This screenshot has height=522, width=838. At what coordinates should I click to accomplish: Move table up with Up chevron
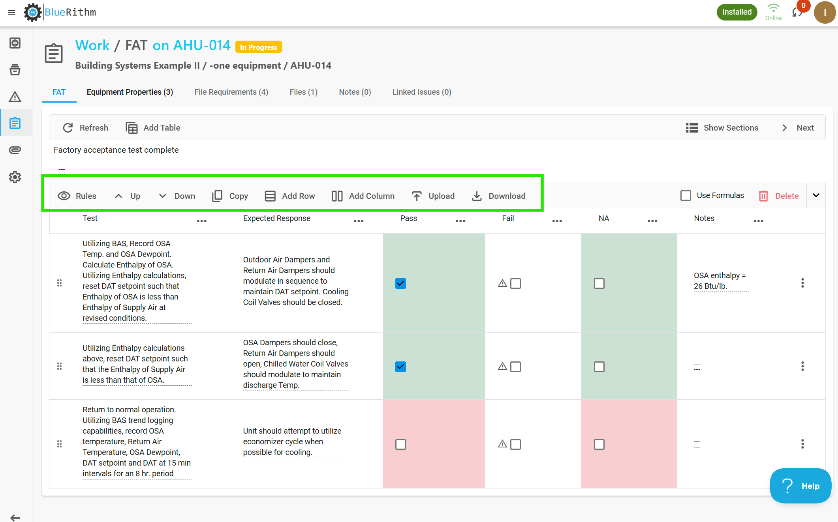[x=127, y=196]
